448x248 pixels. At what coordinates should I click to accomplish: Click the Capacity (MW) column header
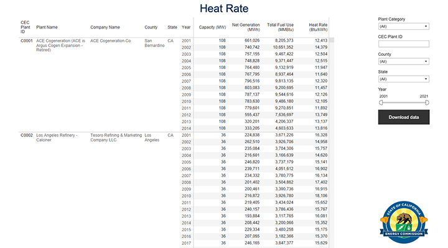[x=212, y=27]
